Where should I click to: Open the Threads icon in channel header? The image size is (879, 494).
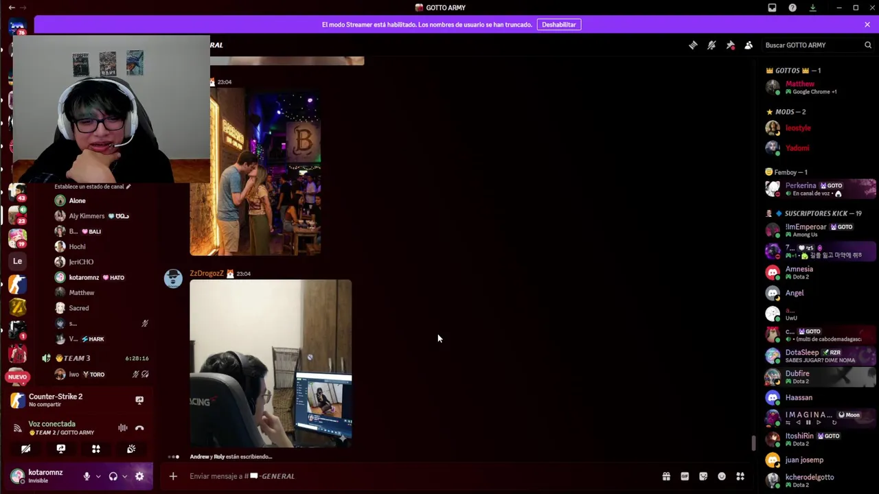693,45
